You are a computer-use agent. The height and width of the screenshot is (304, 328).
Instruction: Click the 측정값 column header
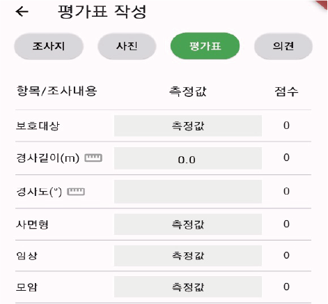[x=188, y=91]
